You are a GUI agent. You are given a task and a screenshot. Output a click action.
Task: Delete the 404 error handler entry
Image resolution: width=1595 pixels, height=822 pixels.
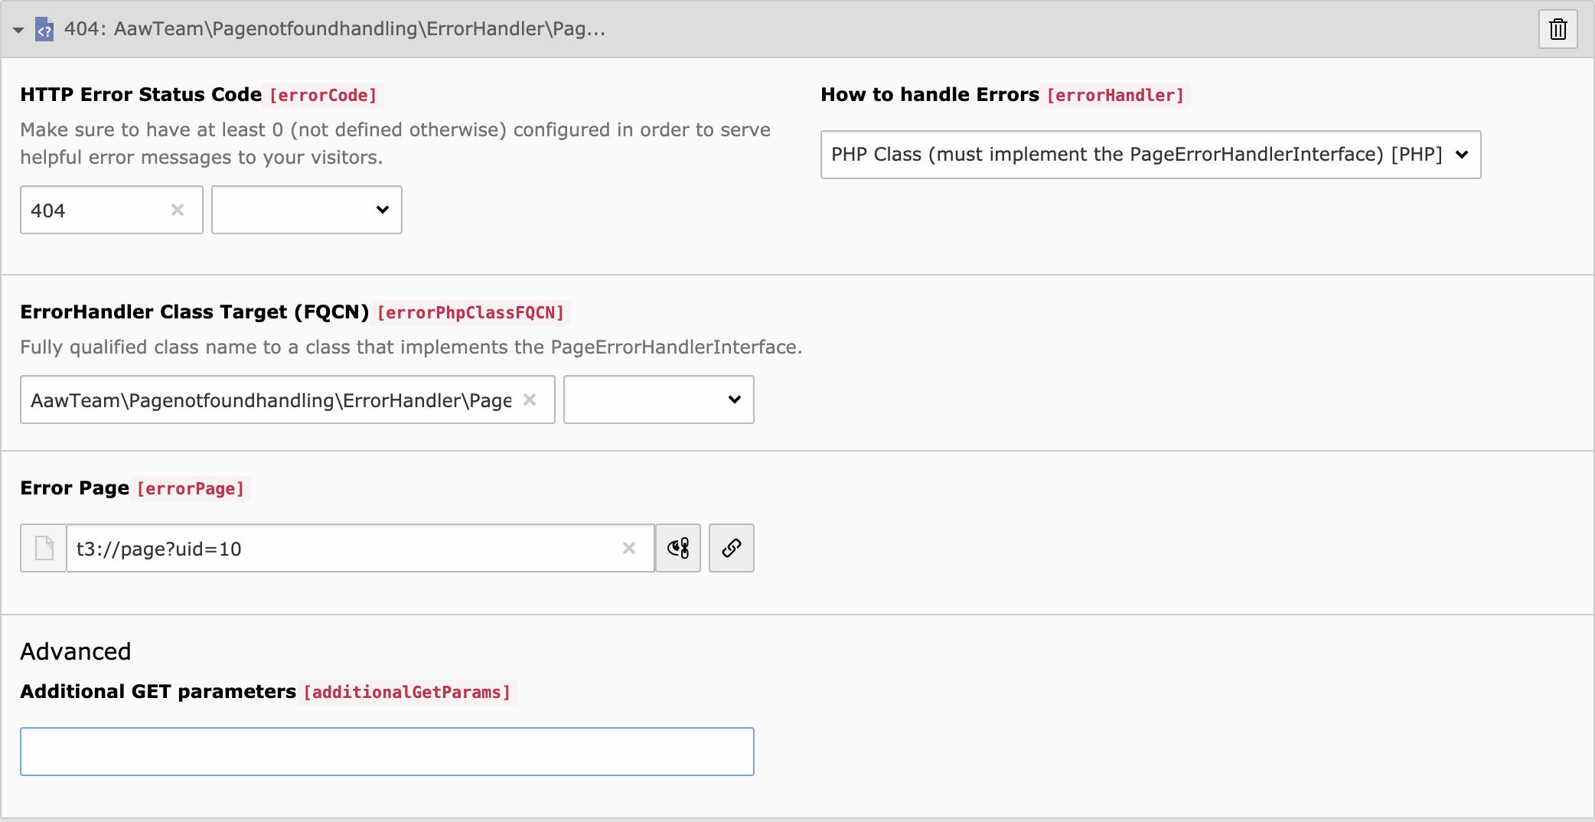[1557, 30]
